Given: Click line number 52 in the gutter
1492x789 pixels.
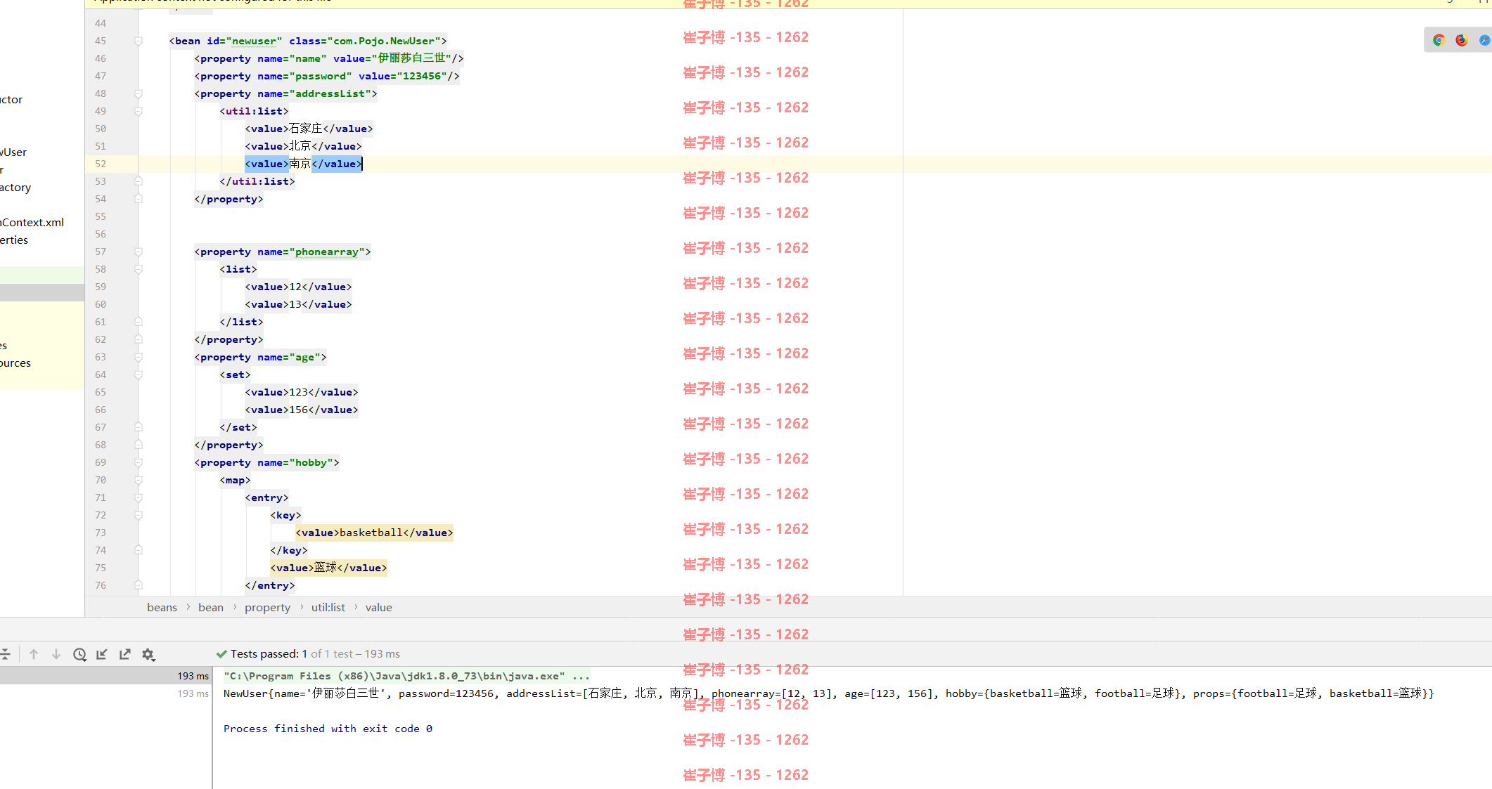Looking at the screenshot, I should 101,164.
